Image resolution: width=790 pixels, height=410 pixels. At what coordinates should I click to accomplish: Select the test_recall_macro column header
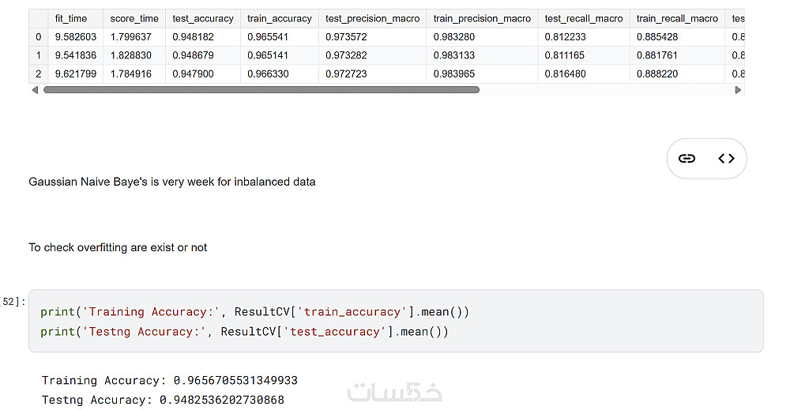[584, 18]
